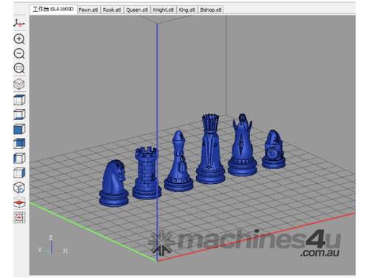Select the back view cube icon
This screenshot has height=278, width=370.
click(19, 144)
